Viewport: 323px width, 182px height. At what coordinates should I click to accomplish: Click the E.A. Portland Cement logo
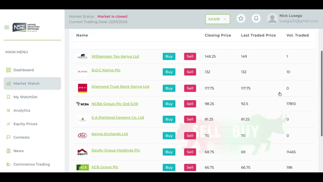[x=83, y=119]
